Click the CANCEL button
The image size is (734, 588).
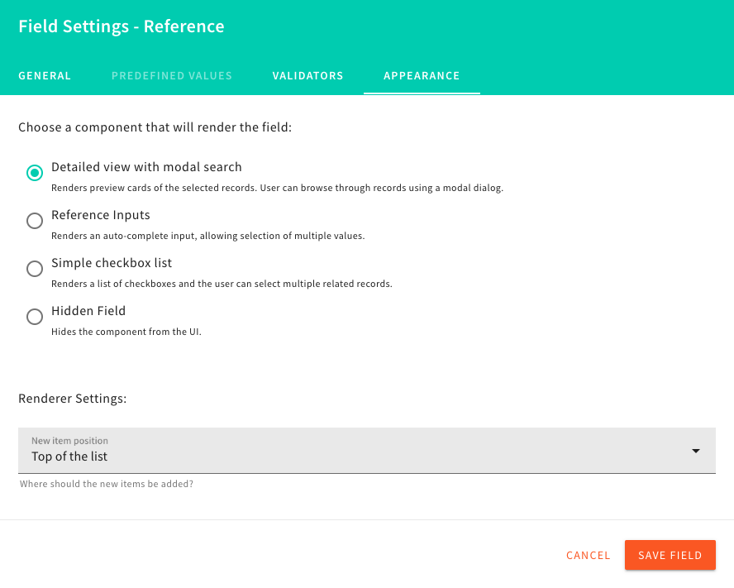[x=588, y=555]
